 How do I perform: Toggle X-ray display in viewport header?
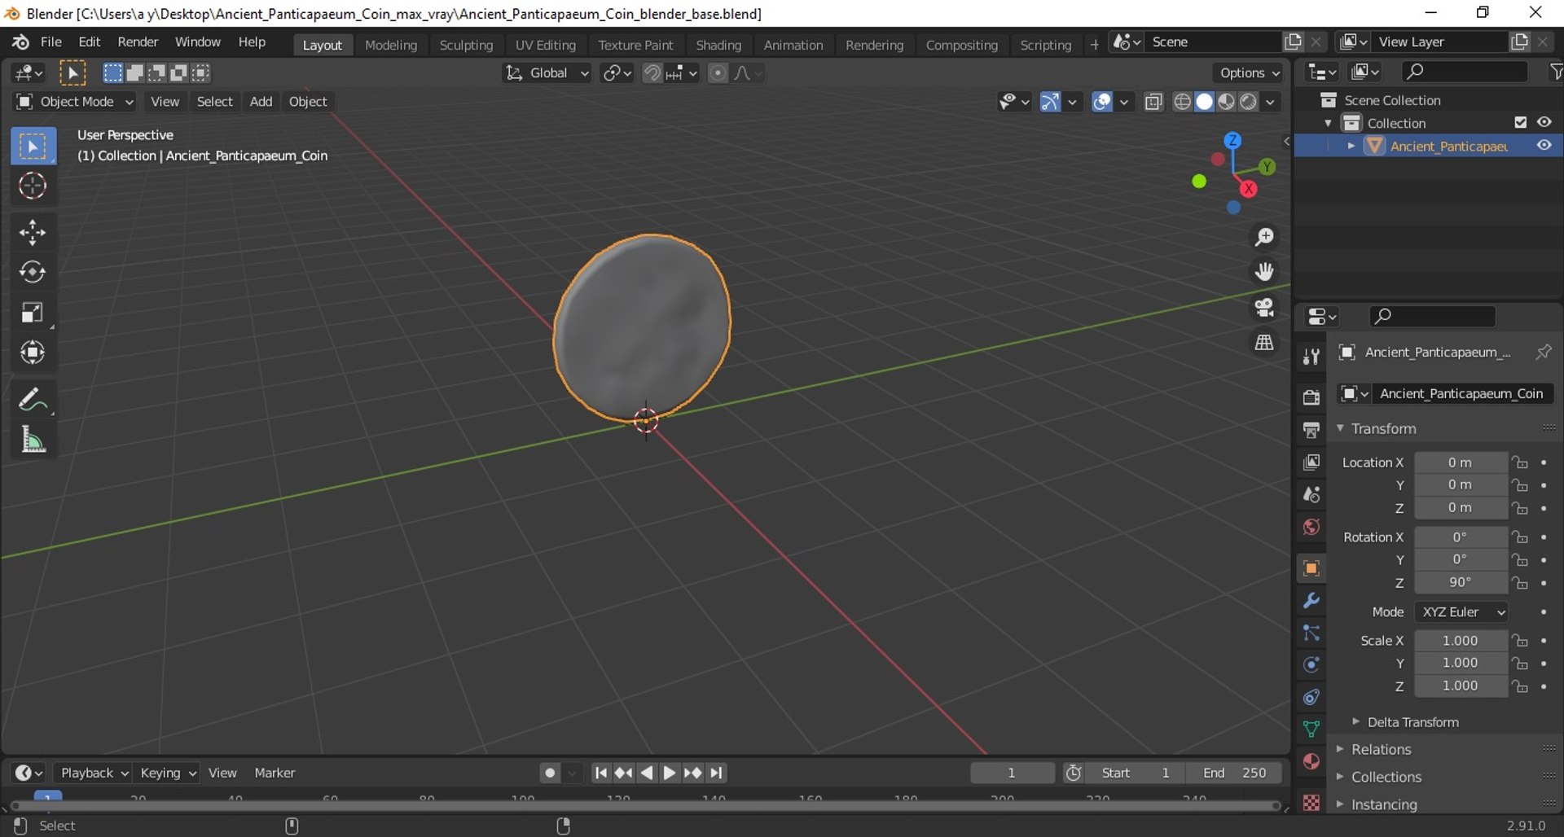click(1153, 102)
